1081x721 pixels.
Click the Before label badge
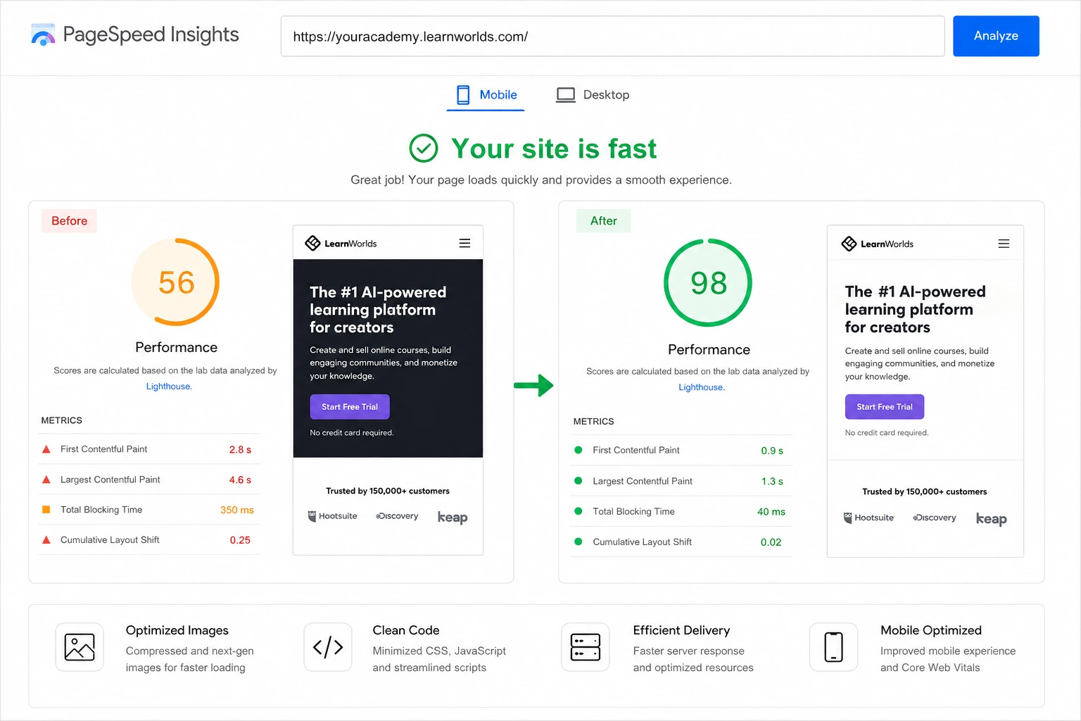point(69,221)
